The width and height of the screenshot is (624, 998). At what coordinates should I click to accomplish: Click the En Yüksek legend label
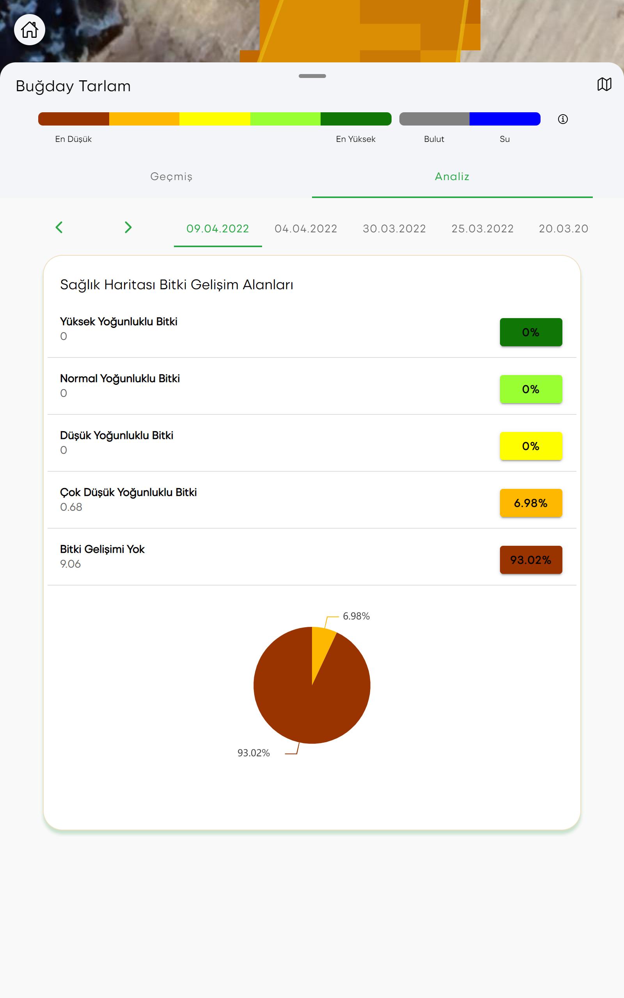[356, 139]
